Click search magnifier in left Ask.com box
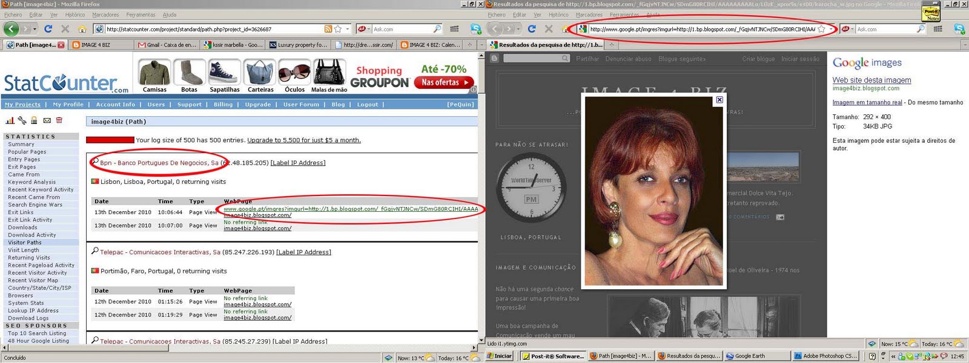Image resolution: width=969 pixels, height=363 pixels. click(x=437, y=29)
